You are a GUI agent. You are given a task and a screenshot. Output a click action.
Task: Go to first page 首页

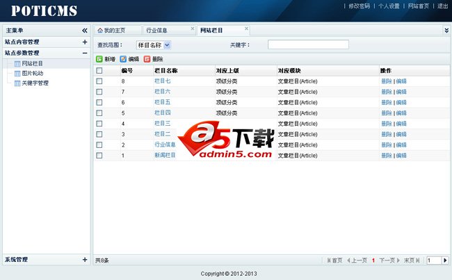point(334,261)
